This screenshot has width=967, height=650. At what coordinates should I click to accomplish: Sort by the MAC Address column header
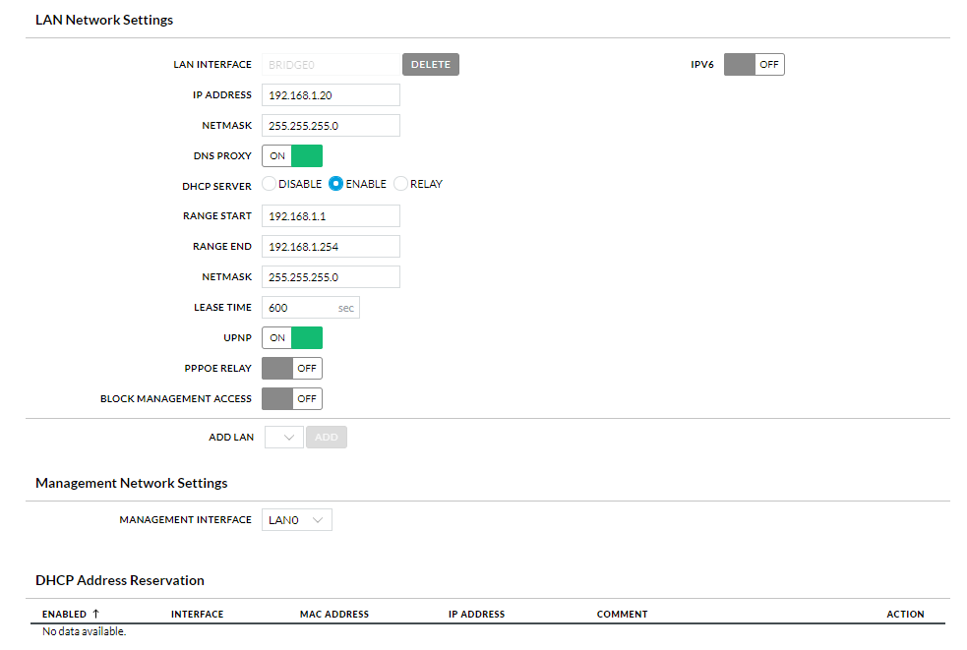[334, 615]
